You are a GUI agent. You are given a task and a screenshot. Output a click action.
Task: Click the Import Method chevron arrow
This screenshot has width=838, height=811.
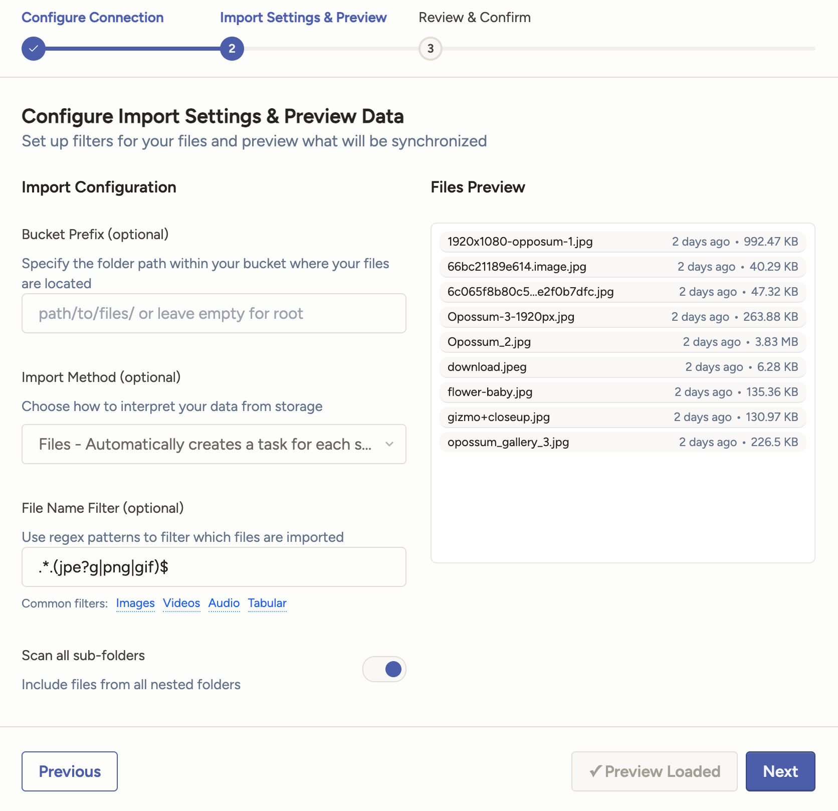(x=389, y=444)
